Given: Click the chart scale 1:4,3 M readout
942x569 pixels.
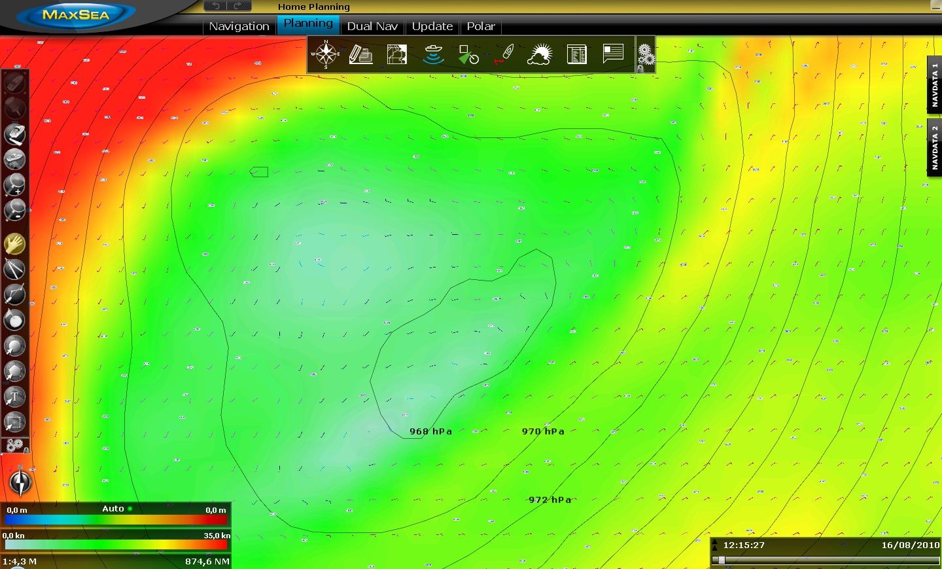Looking at the screenshot, I should (x=19, y=561).
